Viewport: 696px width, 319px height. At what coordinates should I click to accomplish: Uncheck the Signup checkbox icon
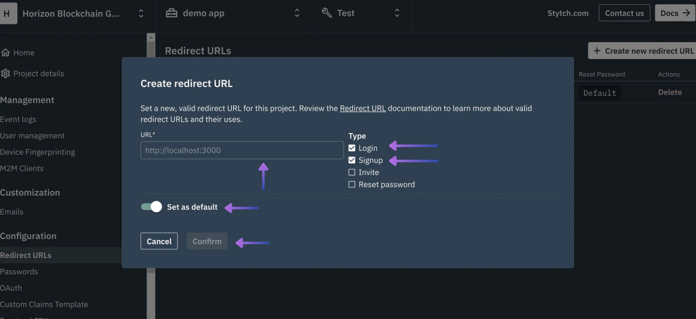pos(352,160)
